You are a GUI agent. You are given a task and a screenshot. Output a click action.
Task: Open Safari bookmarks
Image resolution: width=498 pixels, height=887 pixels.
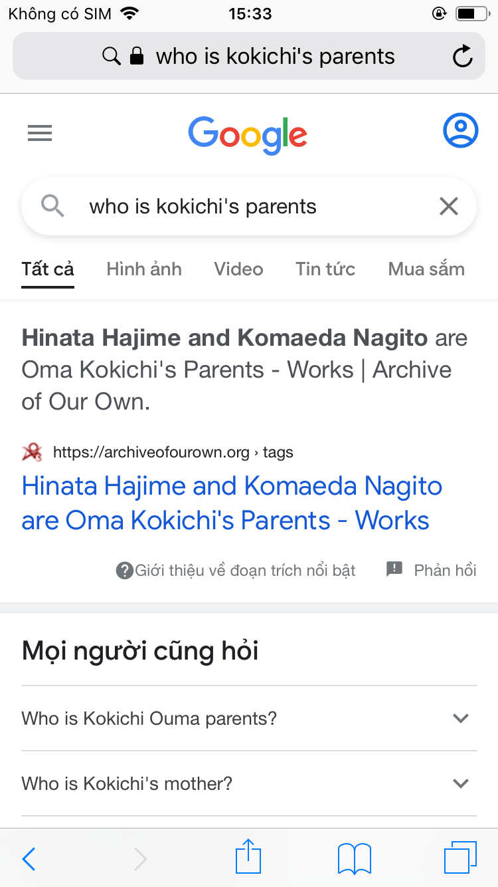[x=355, y=859]
